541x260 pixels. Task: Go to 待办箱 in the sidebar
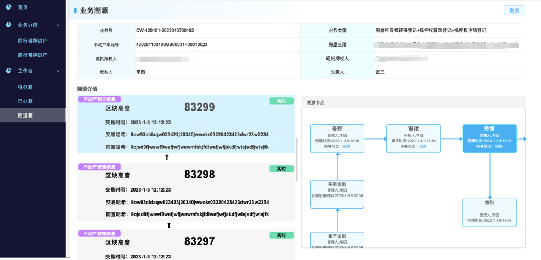coord(25,87)
